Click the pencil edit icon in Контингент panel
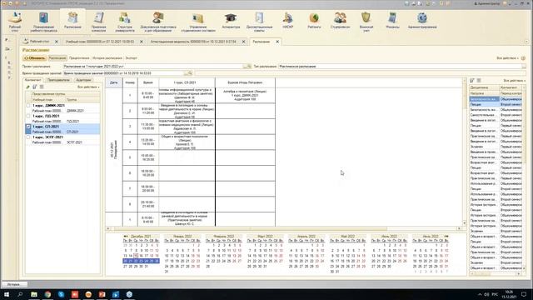The height and width of the screenshot is (300, 533). [27, 87]
